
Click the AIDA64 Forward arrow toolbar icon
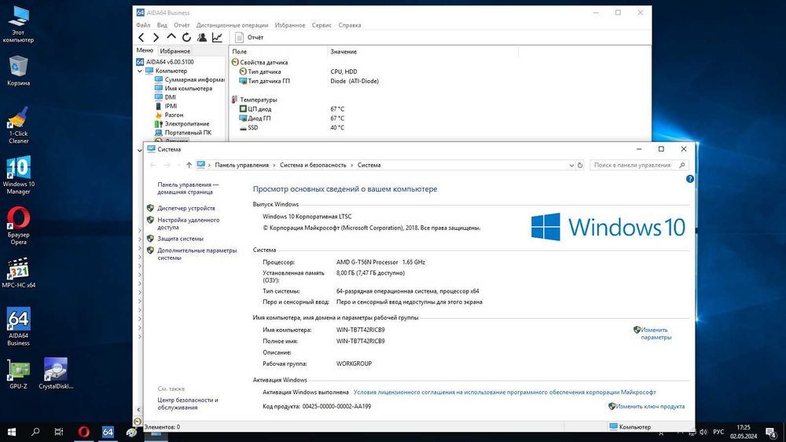point(156,38)
